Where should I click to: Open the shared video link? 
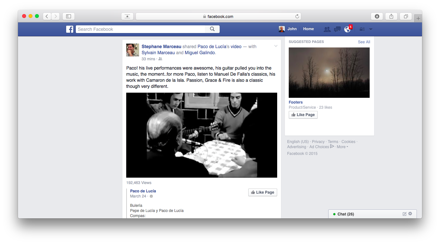coord(236,46)
